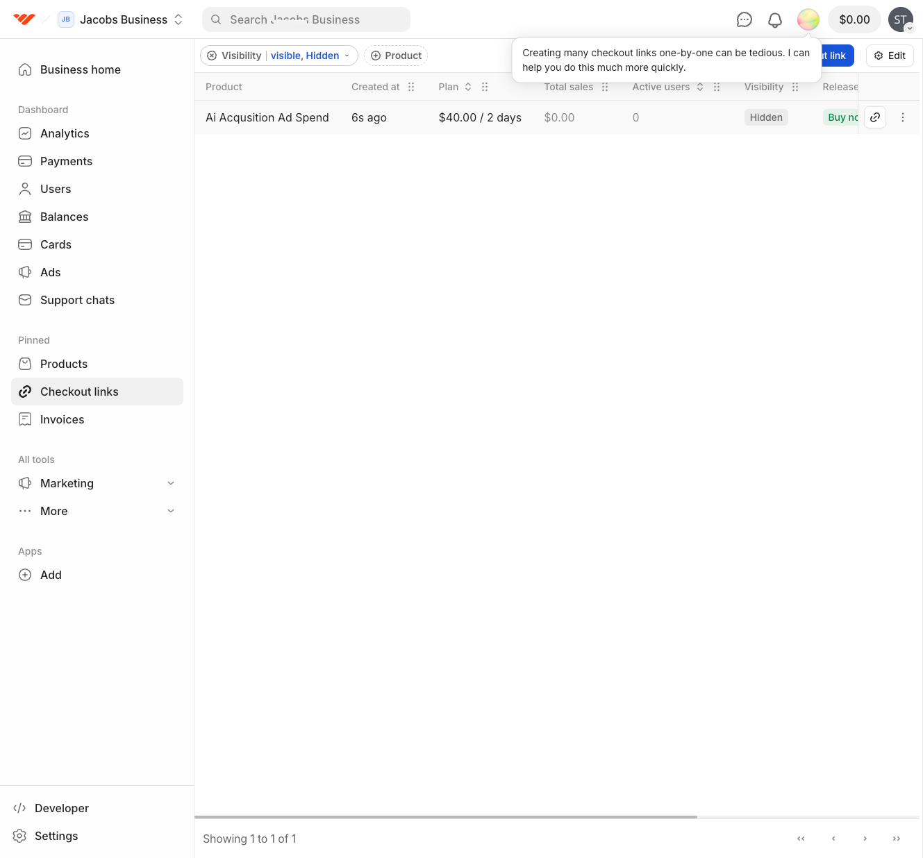Open the ST profile avatar menu
Image resolution: width=923 pixels, height=858 pixels.
tap(901, 19)
